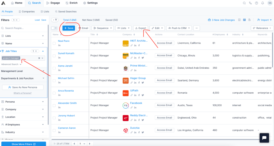Tick the checkbox for Alexander Smith

tap(54, 105)
